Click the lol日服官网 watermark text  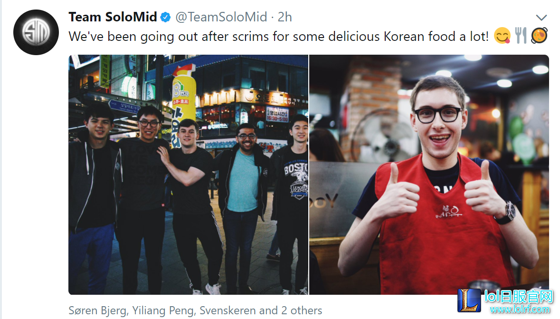point(519,297)
